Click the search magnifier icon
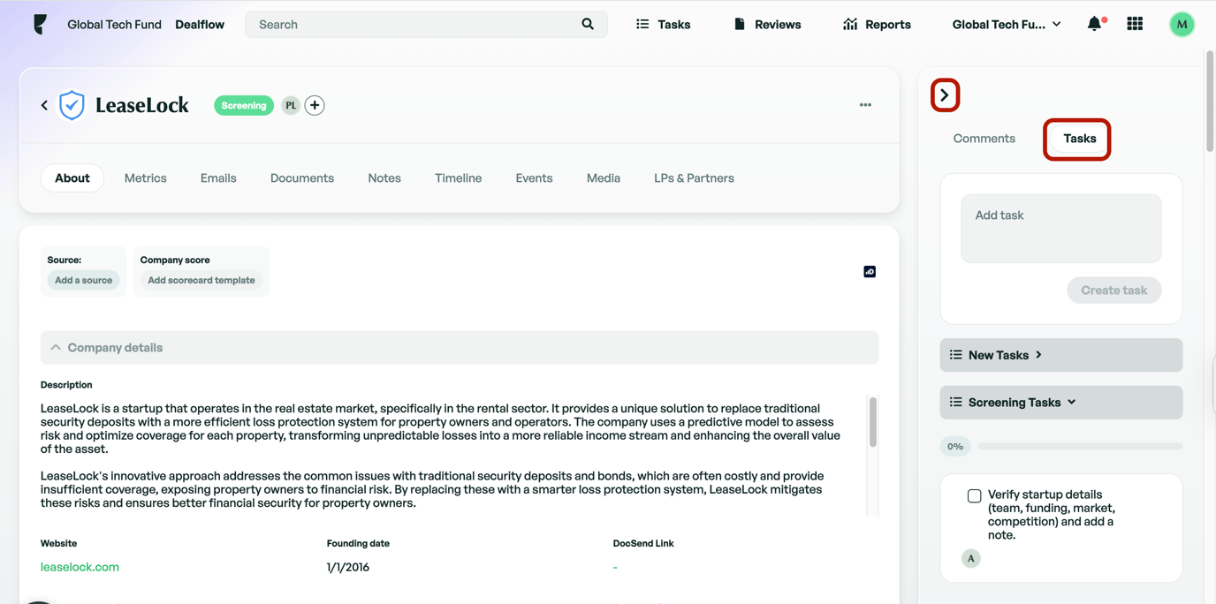Screen dimensions: 1216x604 [x=588, y=24]
